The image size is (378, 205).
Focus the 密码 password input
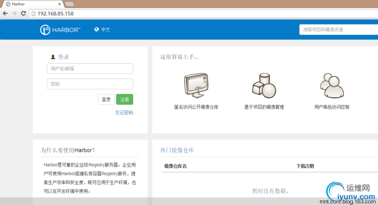pos(90,84)
